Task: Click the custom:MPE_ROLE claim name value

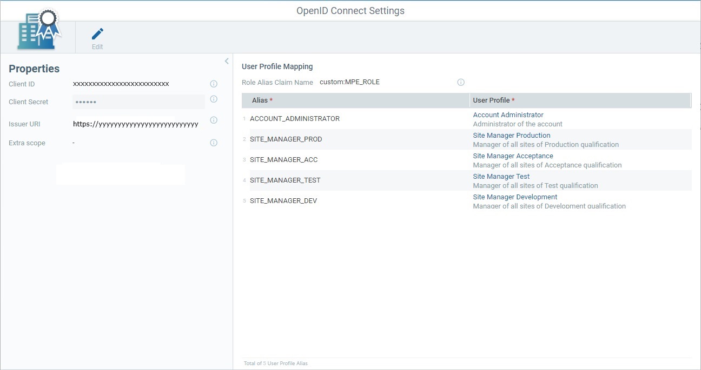Action: (x=349, y=82)
